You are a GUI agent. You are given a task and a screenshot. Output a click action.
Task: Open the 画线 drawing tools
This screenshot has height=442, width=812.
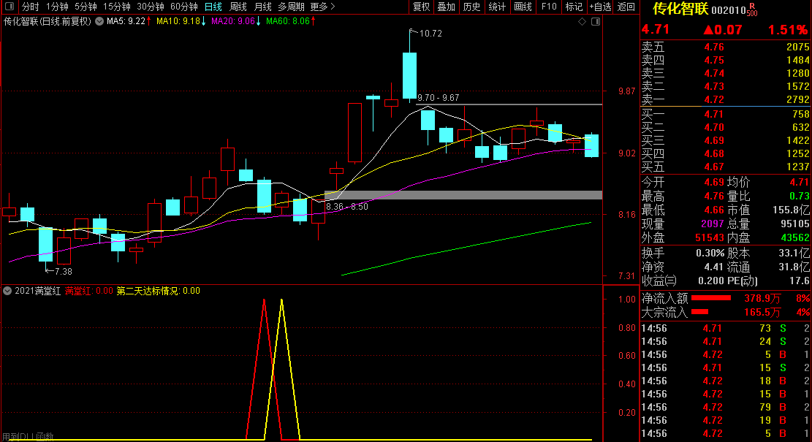click(523, 7)
